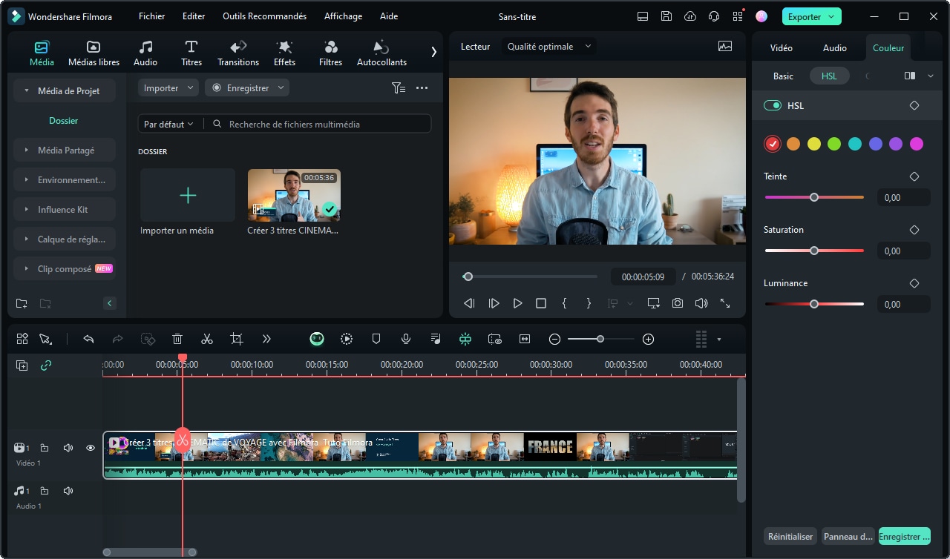
Task: Open the Outils Recommandés menu
Action: point(264,16)
